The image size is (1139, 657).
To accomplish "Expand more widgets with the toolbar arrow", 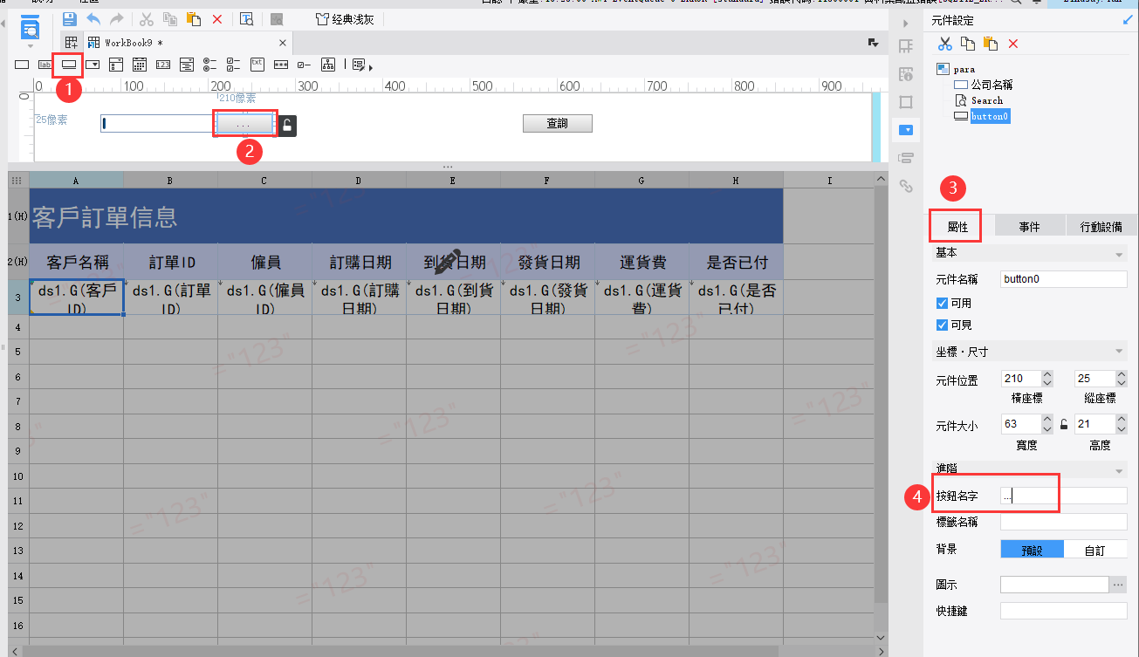I will tap(371, 67).
